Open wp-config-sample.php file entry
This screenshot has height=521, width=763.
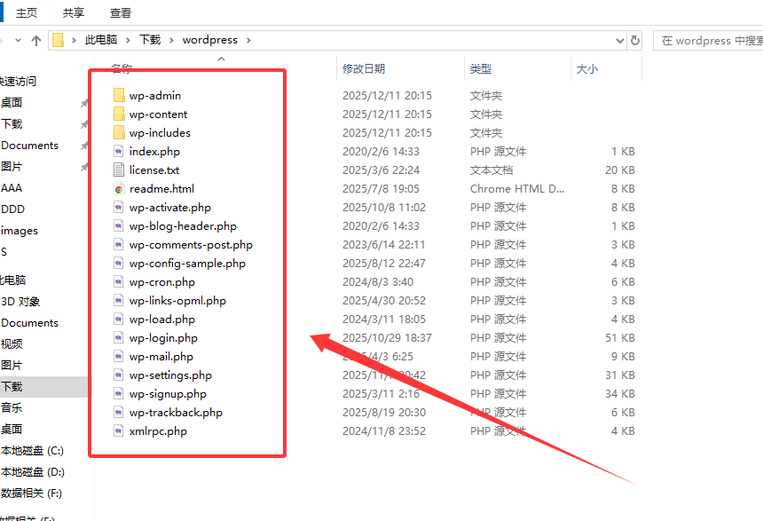187,264
